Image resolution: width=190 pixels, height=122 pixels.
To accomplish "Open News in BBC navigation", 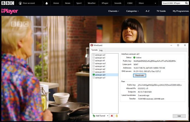I will [x=68, y=3].
